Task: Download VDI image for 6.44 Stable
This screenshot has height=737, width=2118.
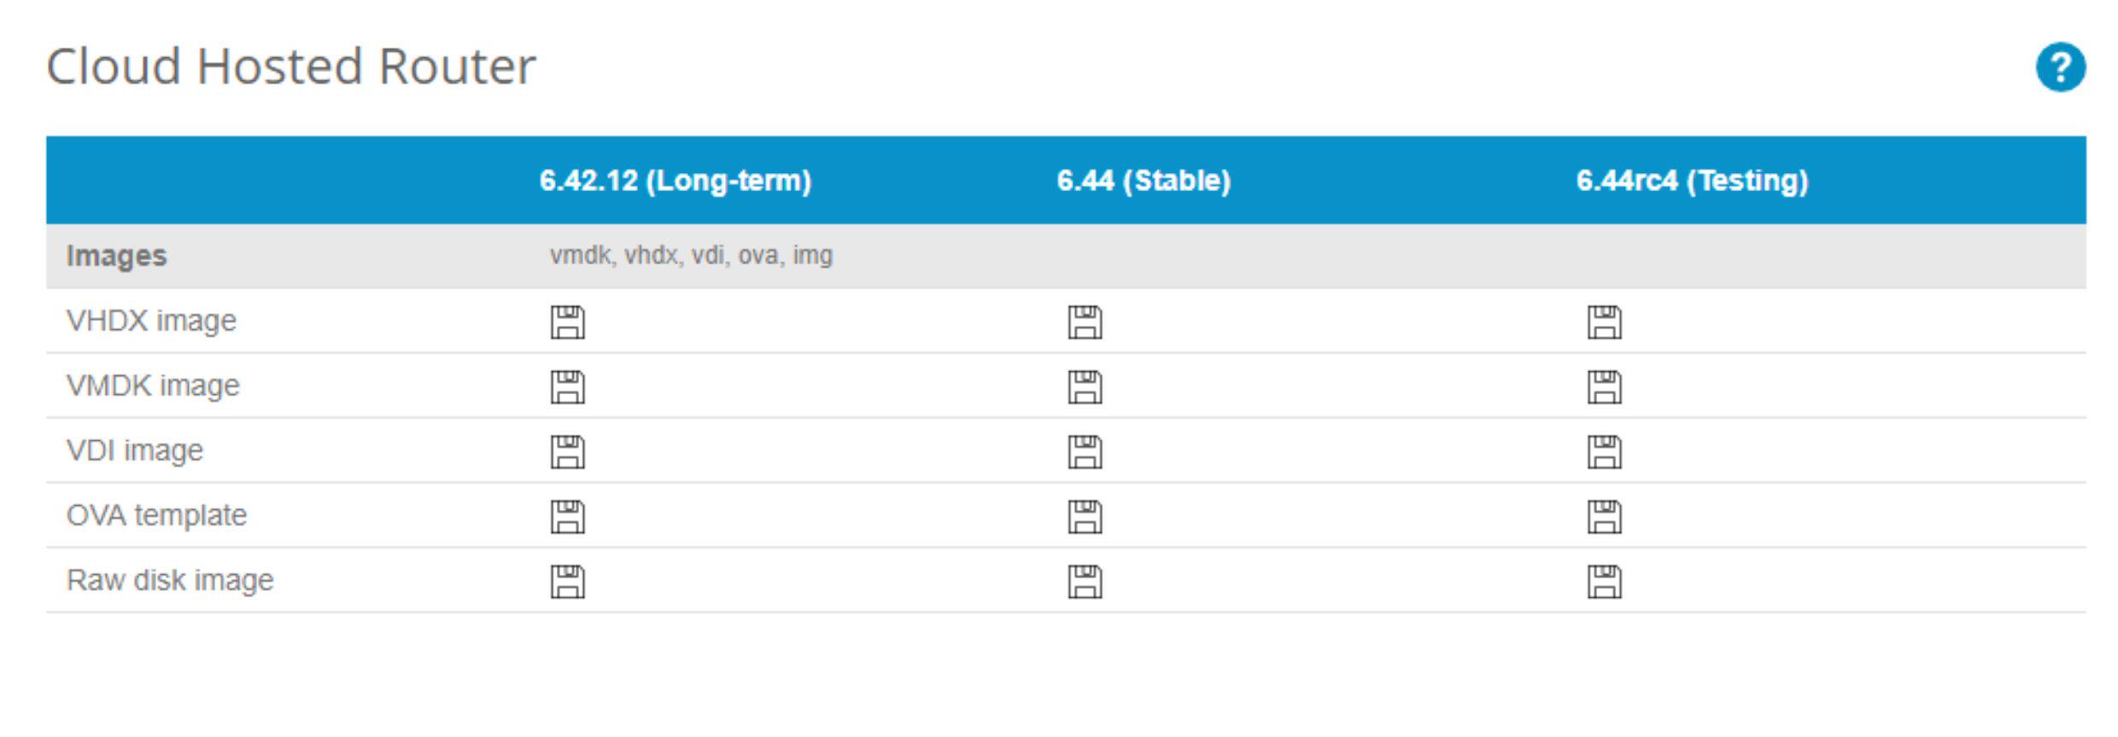Action: pyautogui.click(x=1085, y=452)
